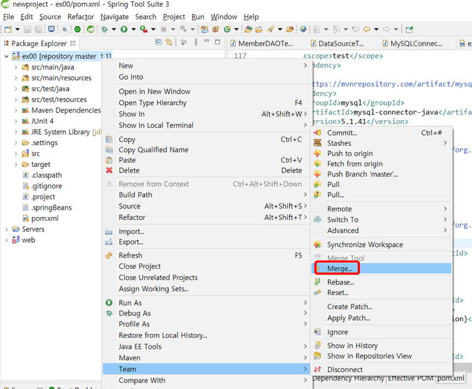Click Delete in the context menu
The height and width of the screenshot is (389, 472).
click(206, 170)
